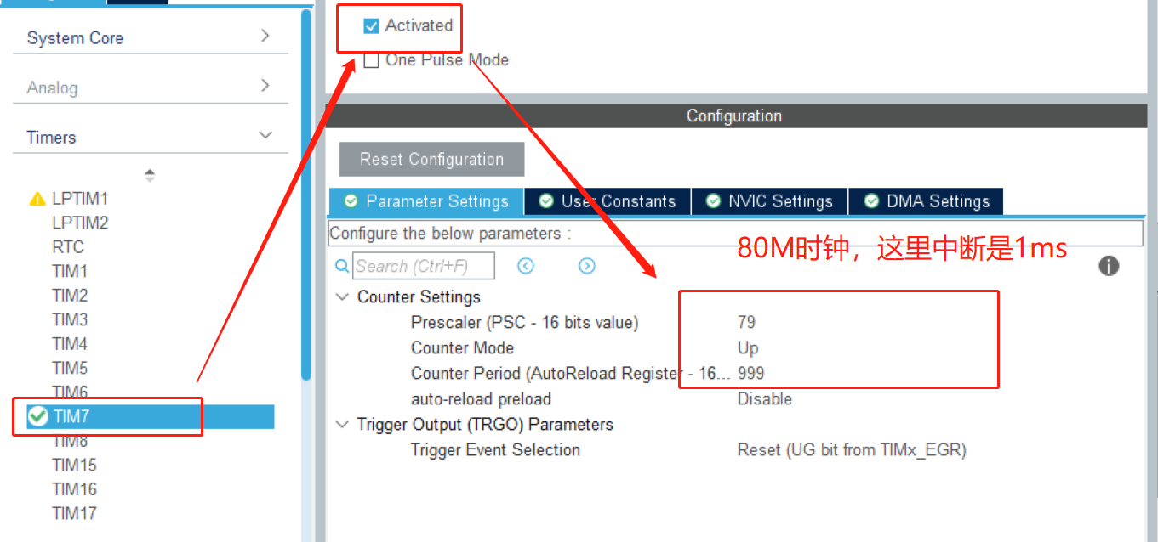Click the next search result arrow icon
This screenshot has height=542, width=1158.
[587, 267]
